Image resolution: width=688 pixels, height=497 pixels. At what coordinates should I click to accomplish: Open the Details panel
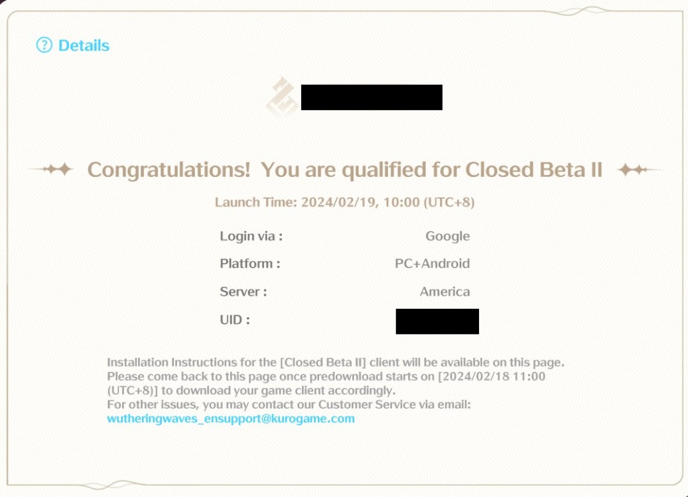click(x=81, y=46)
